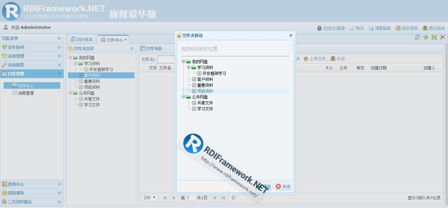Select 客户资料 in move dialog tree
Viewport: 448px width, 208px height.
(205, 79)
